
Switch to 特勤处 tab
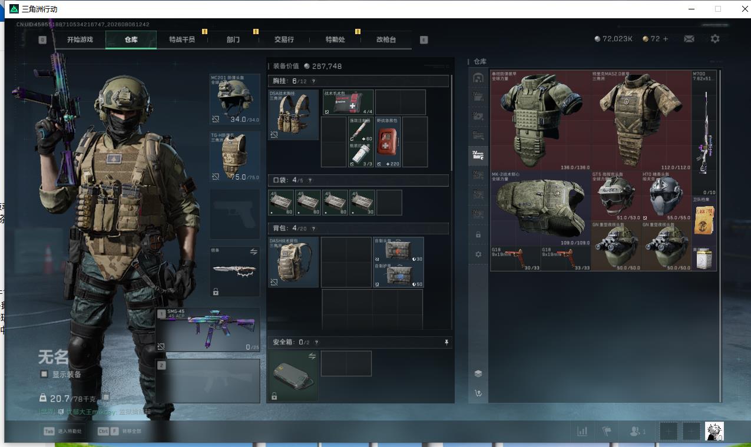tap(335, 39)
